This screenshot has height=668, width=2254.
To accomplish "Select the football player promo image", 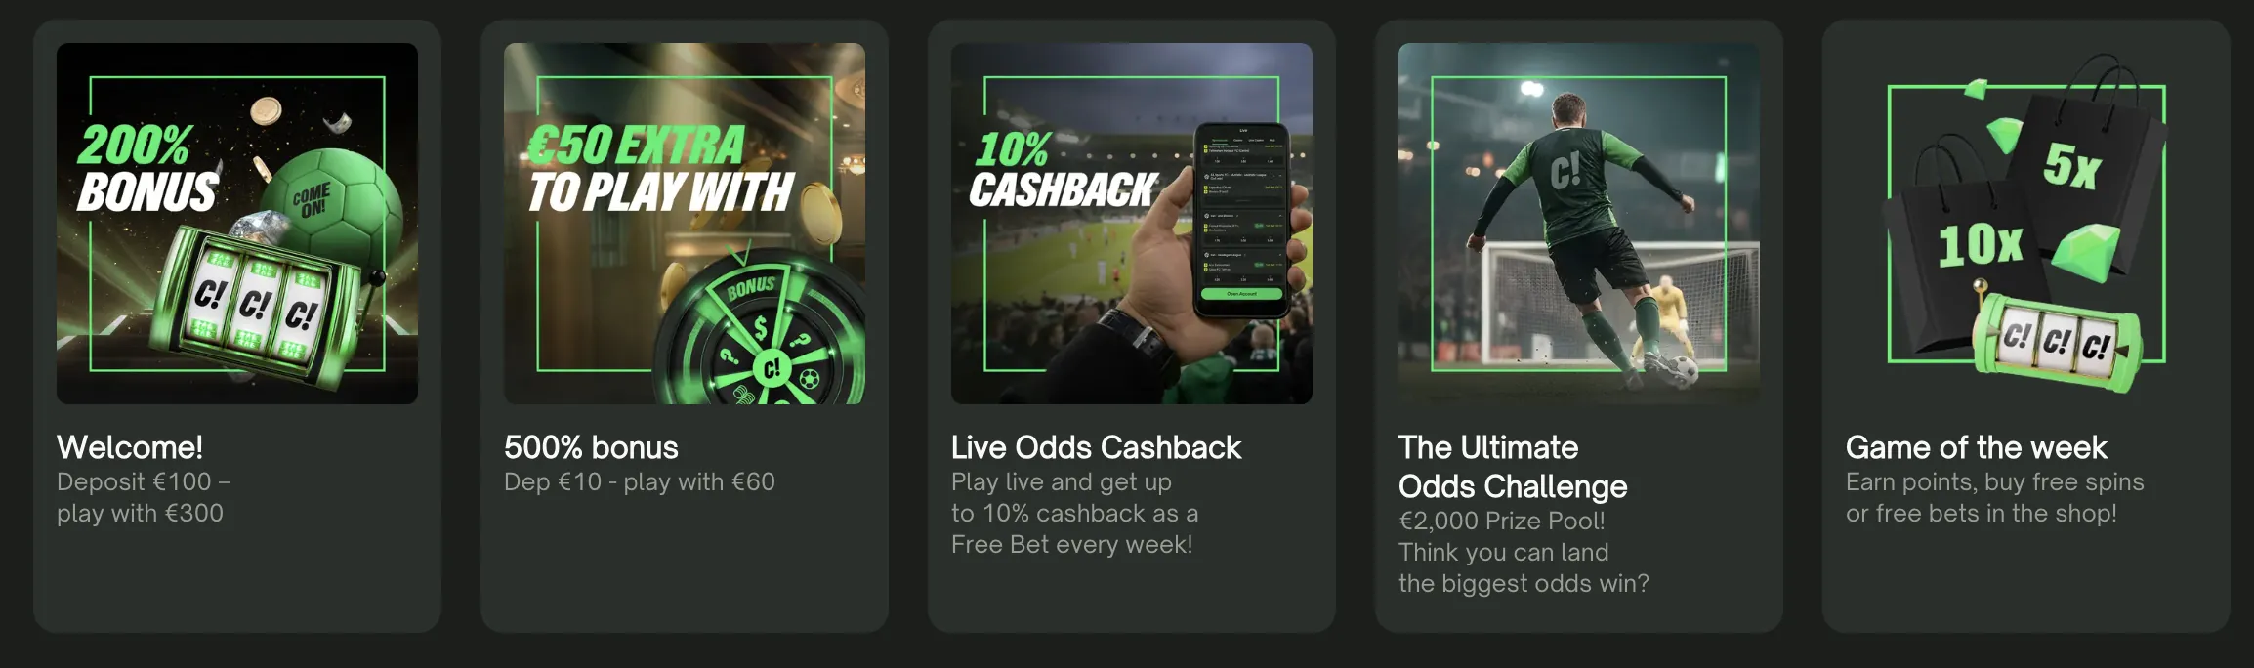I will point(1579,224).
